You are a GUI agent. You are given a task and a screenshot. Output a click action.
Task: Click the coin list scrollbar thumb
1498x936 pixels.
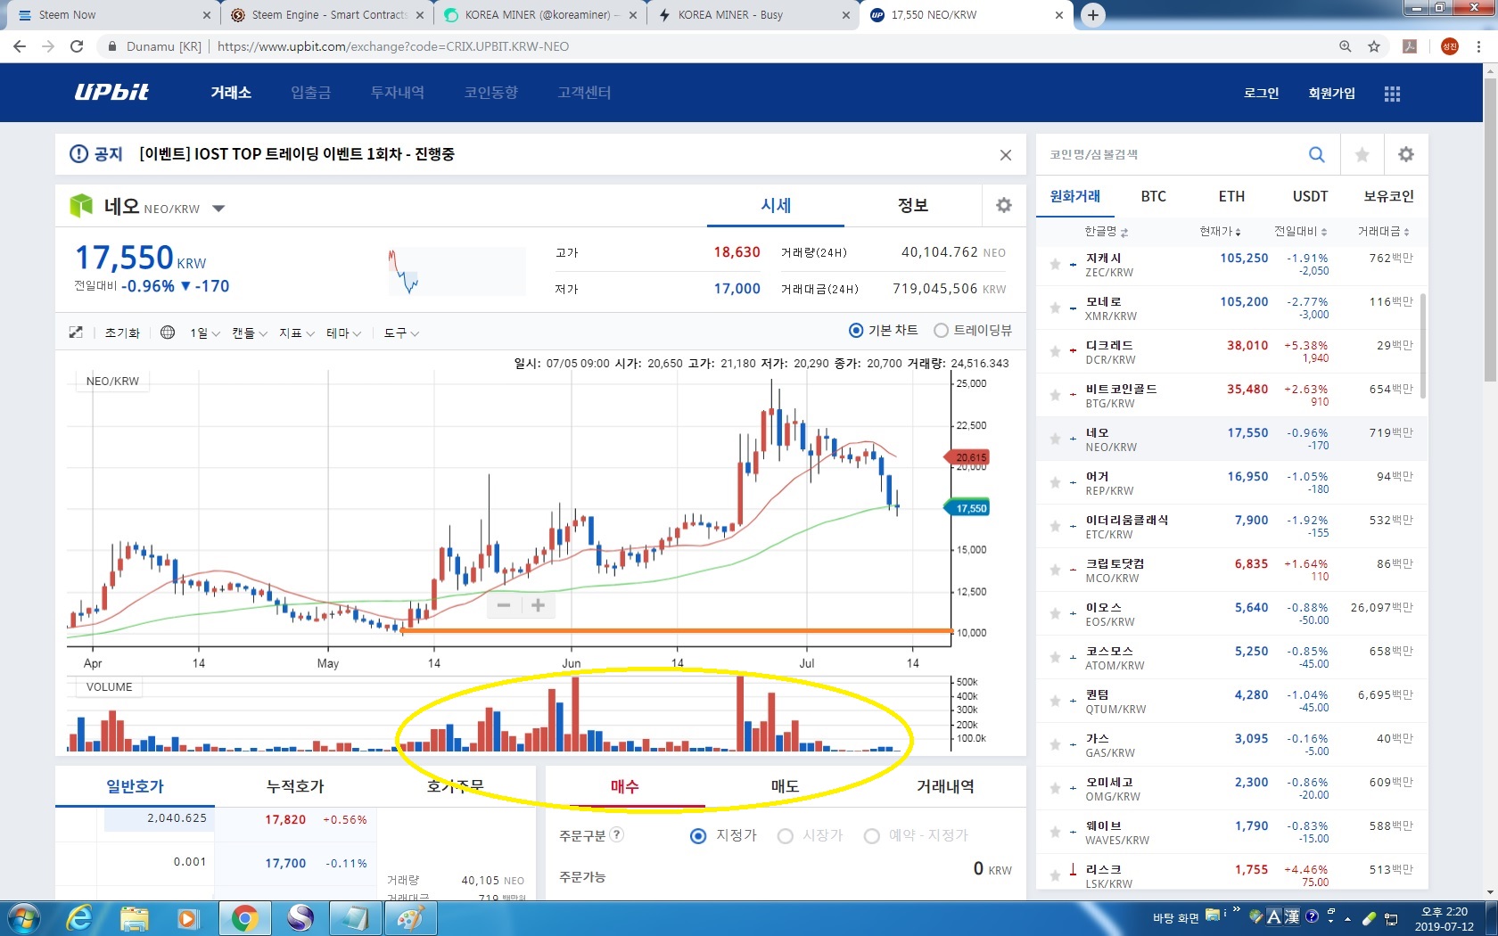click(1422, 346)
